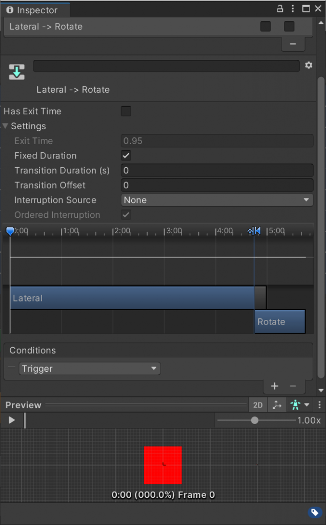
Task: Click the transition download arrow icon
Action: point(17,72)
